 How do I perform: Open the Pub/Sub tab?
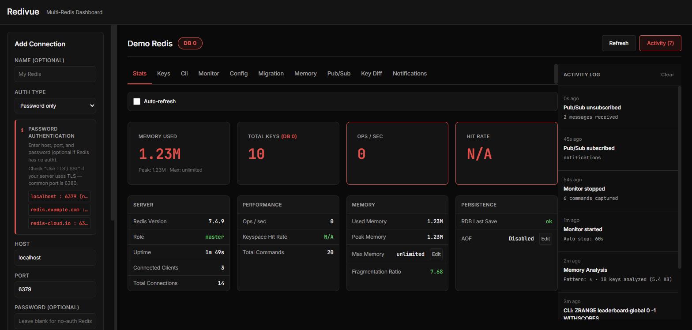339,74
